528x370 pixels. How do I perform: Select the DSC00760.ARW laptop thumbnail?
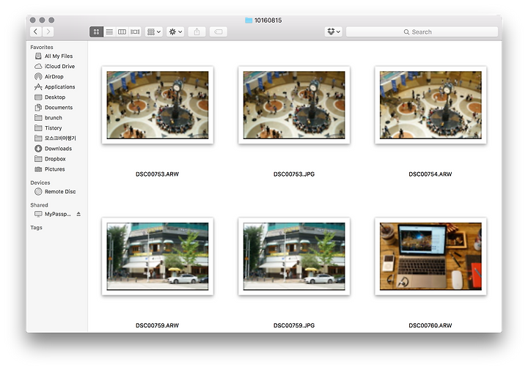click(x=430, y=256)
